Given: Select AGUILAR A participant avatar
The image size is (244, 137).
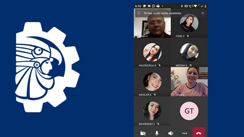Looking at the screenshot, I should coord(152,81).
